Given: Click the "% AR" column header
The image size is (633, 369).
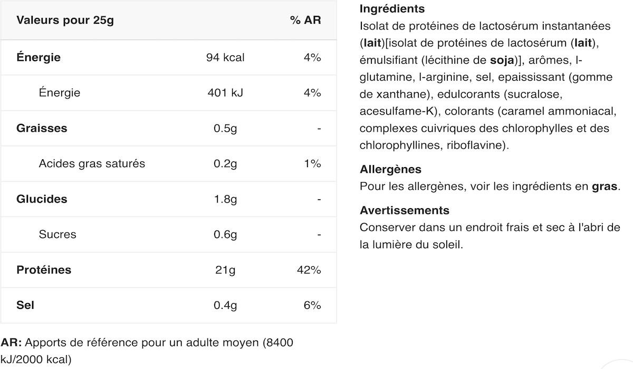Looking at the screenshot, I should click(305, 21).
